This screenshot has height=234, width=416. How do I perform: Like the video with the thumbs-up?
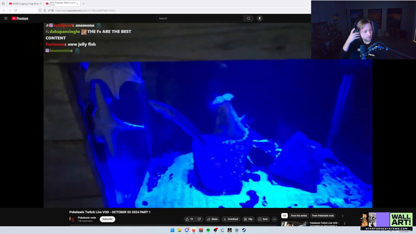[189, 219]
